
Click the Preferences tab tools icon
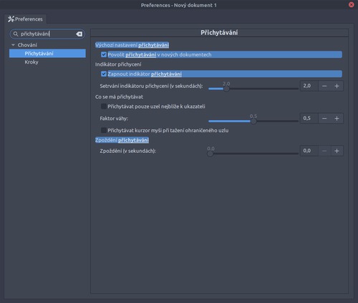point(11,19)
